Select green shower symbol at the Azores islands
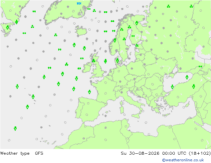The height and width of the screenshot is (163, 211). point(33,97)
